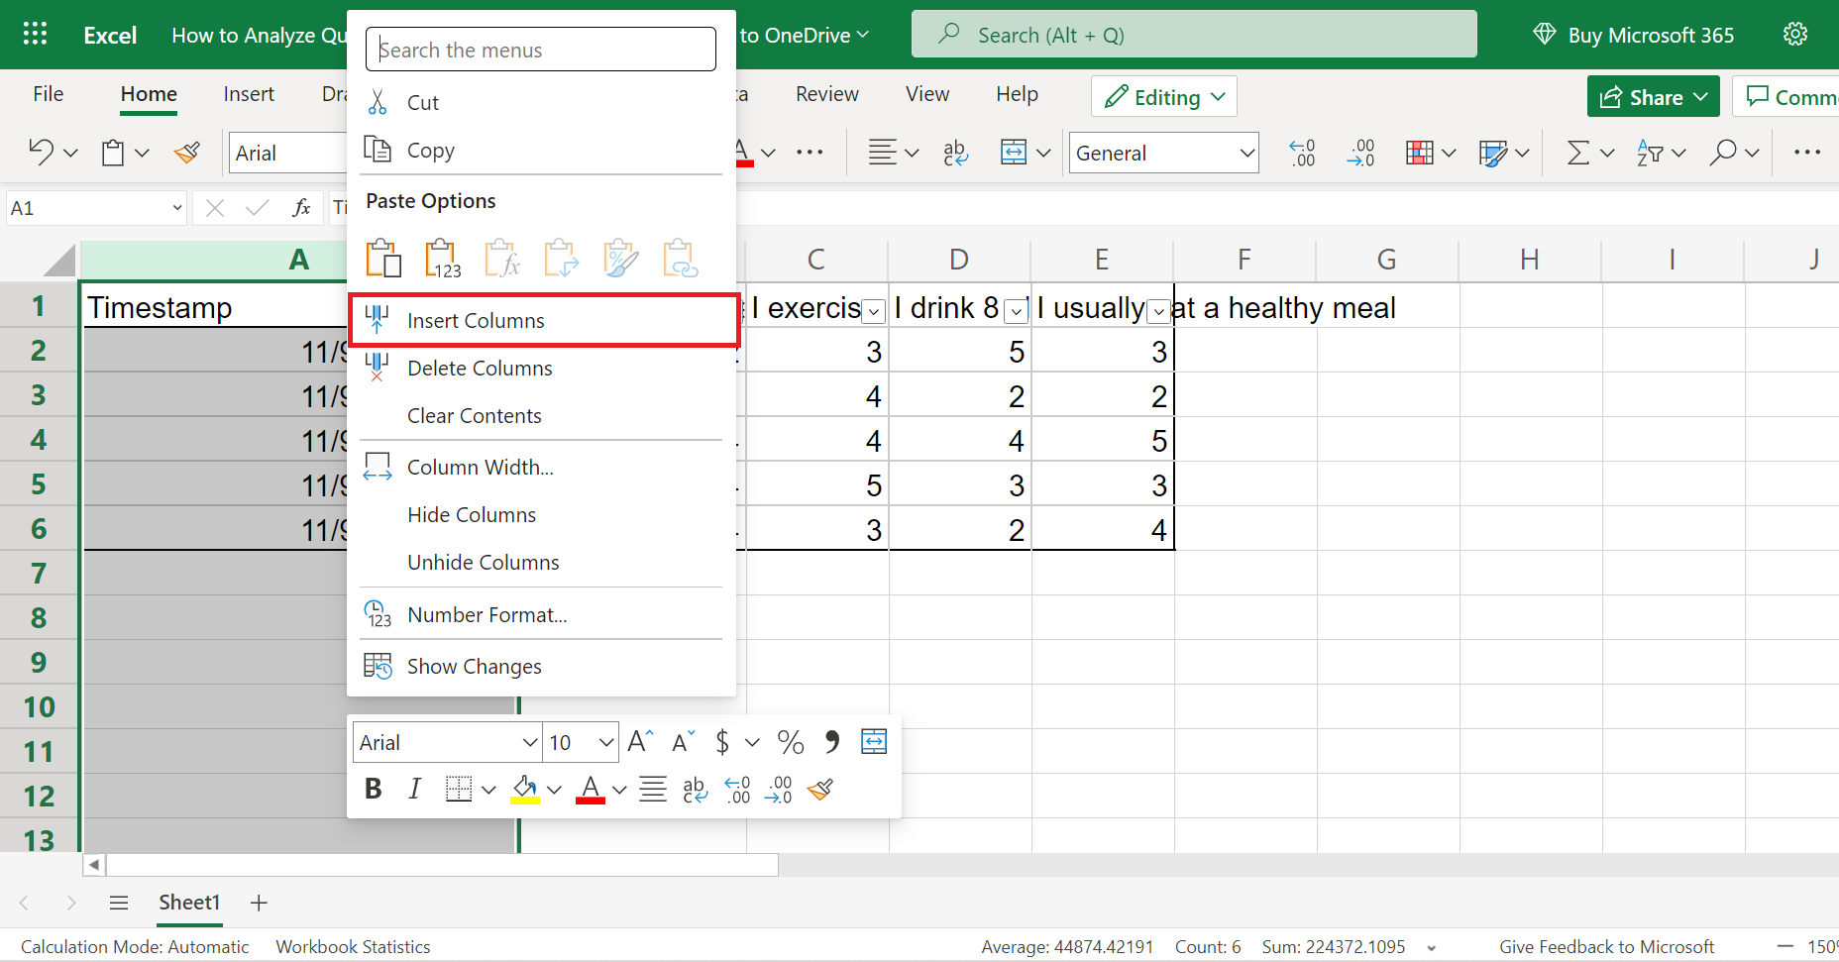Expand the Editing mode dropdown
This screenshot has width=1839, height=962.
[x=1164, y=97]
